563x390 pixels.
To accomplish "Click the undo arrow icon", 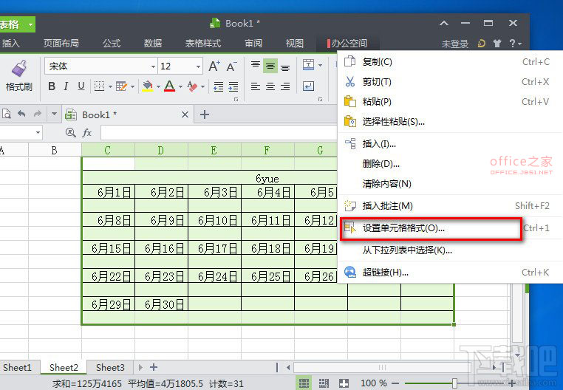I will click(x=21, y=114).
